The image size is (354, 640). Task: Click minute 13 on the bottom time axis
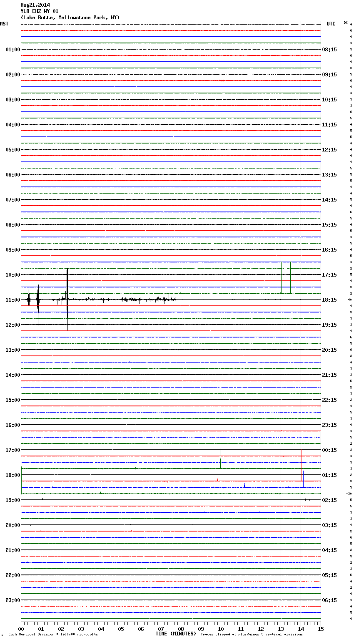(281, 629)
